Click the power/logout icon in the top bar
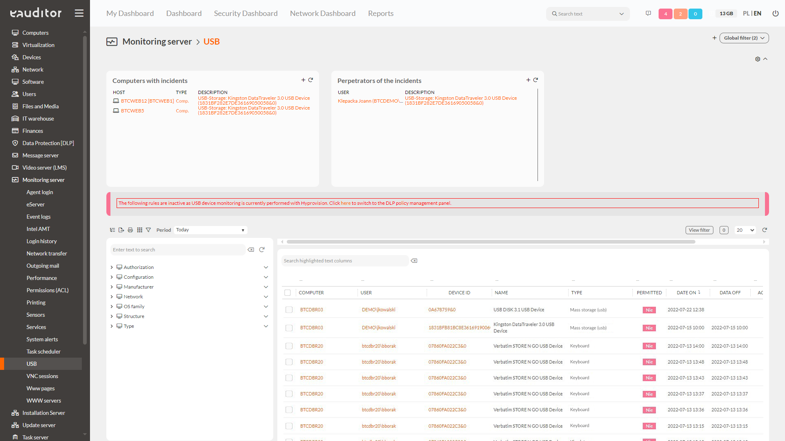Screen dimensions: 785x441 (x=775, y=13)
